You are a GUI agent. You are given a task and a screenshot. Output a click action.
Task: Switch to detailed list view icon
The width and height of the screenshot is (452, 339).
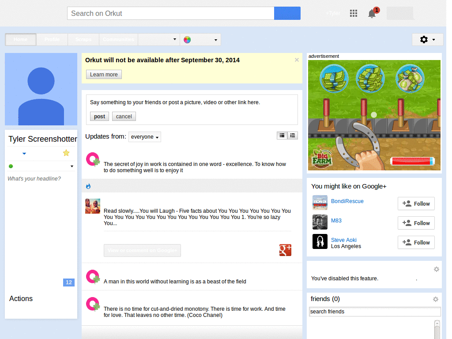point(282,136)
